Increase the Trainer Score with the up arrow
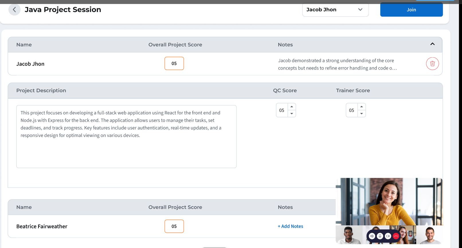462x248 pixels. 362,107
